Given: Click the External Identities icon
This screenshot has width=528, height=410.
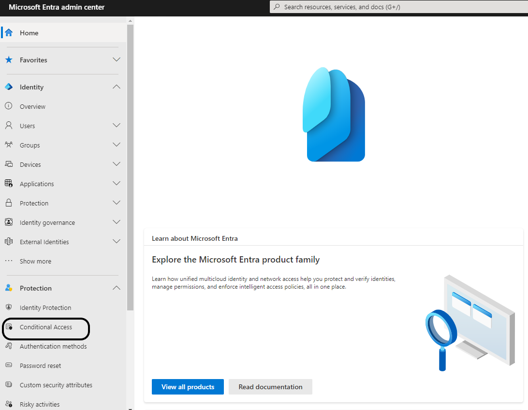Looking at the screenshot, I should click(x=9, y=242).
